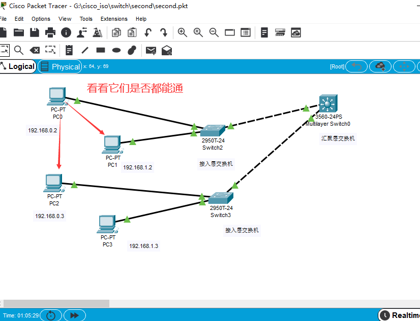This screenshot has width=420, height=321.
Task: Select the Draw Rectangle tool
Action: [x=101, y=50]
